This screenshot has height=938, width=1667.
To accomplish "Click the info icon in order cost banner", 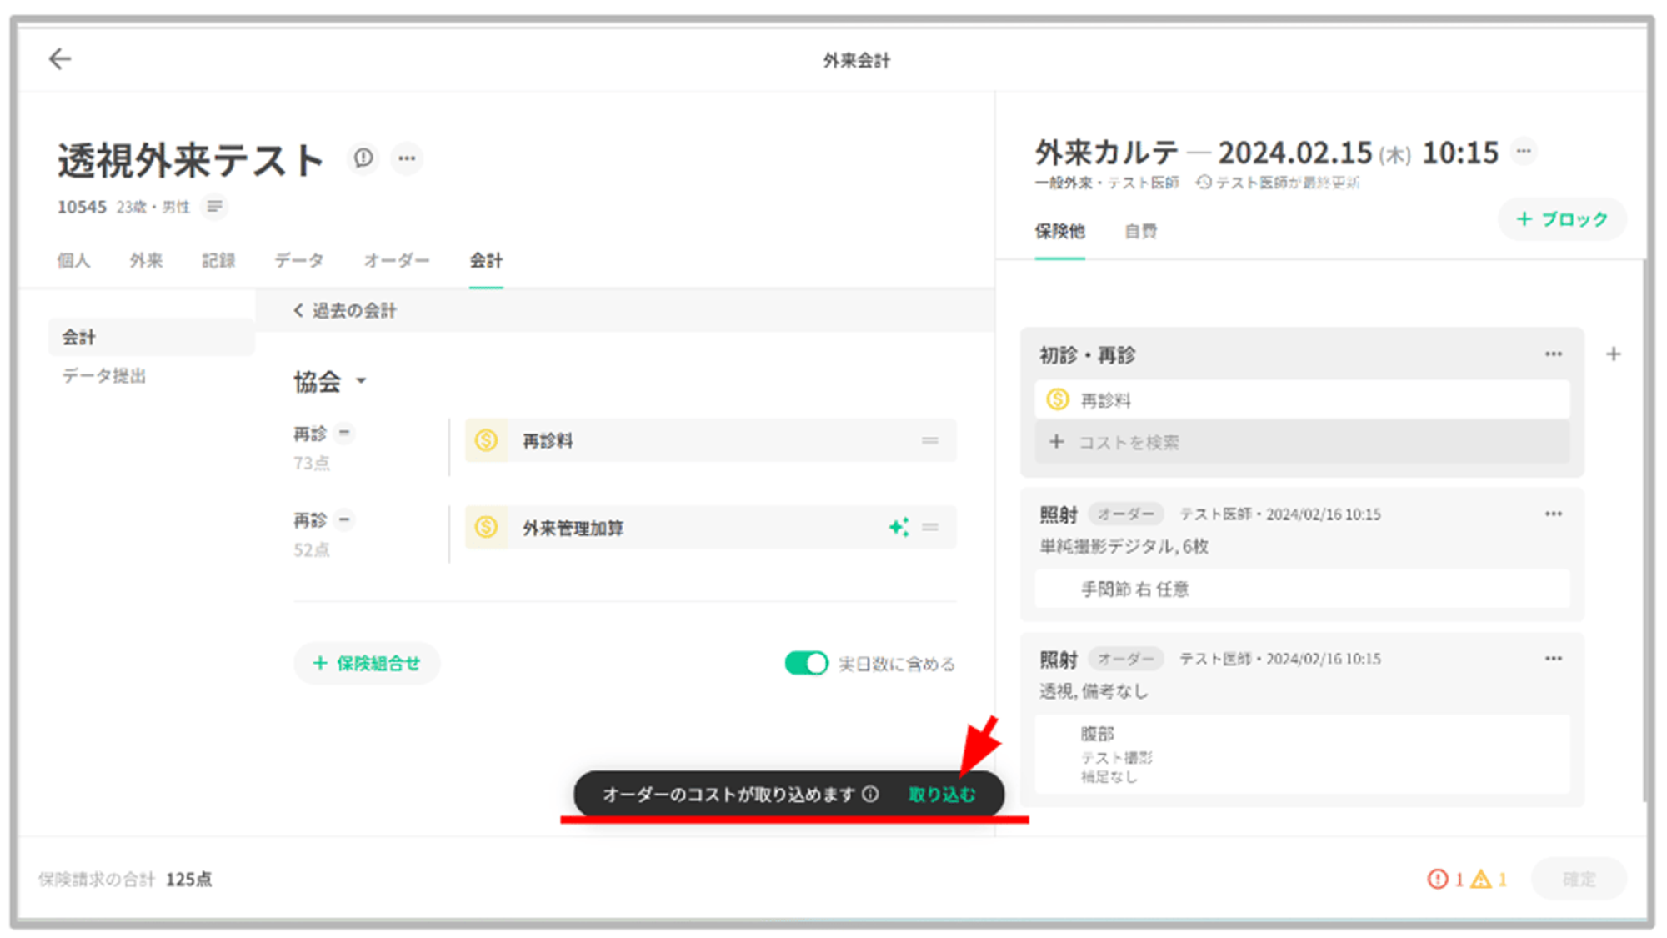I will point(870,794).
